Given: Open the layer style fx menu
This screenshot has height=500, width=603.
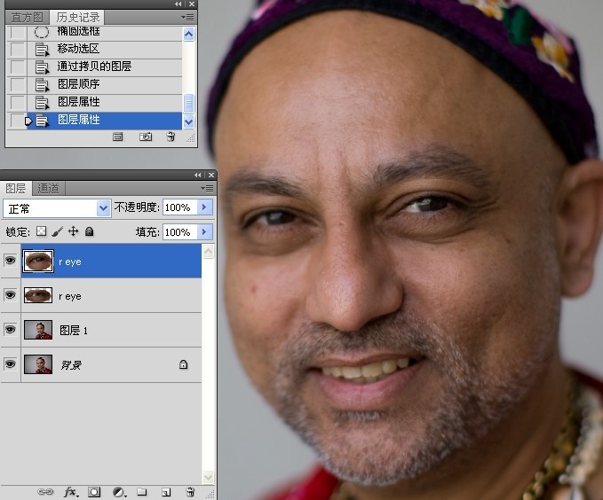Looking at the screenshot, I should [71, 491].
